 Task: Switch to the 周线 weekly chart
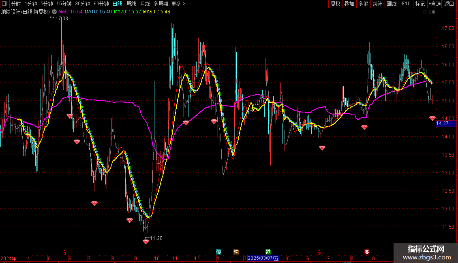(131, 4)
